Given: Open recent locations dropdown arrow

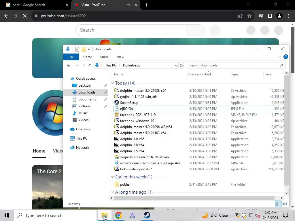Looking at the screenshot, I should [84, 65].
